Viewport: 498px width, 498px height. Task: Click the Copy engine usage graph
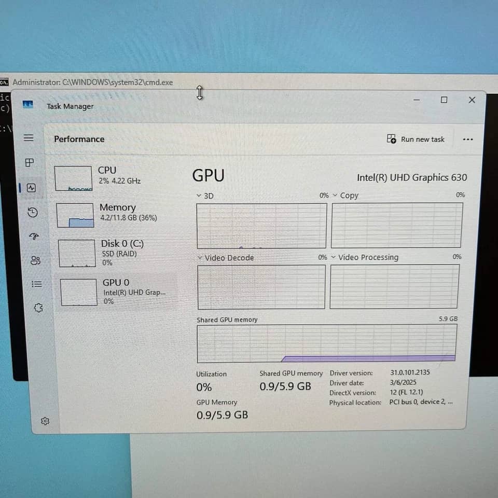point(397,225)
